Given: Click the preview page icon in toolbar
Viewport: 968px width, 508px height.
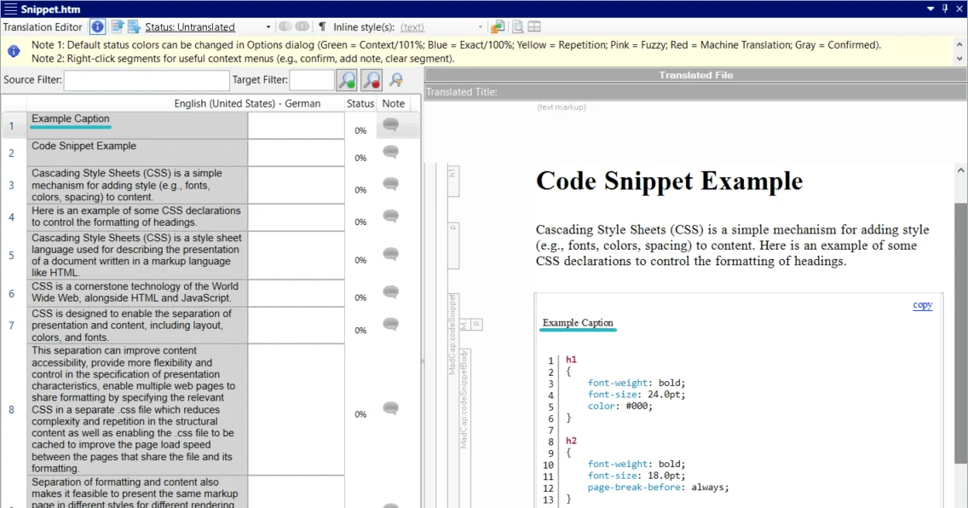Looking at the screenshot, I should click(517, 27).
